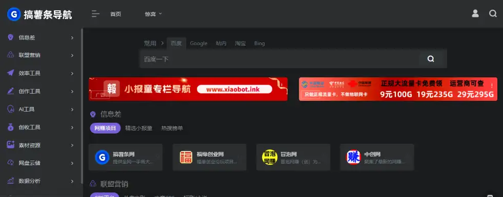503x197 pixels.
Task: Go to 首页 in the top navigation
Action: point(115,14)
